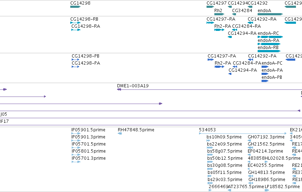This screenshot has height=192, width=302.
Task: Select the CG14292-RA transcript label
Action: click(x=262, y=19)
